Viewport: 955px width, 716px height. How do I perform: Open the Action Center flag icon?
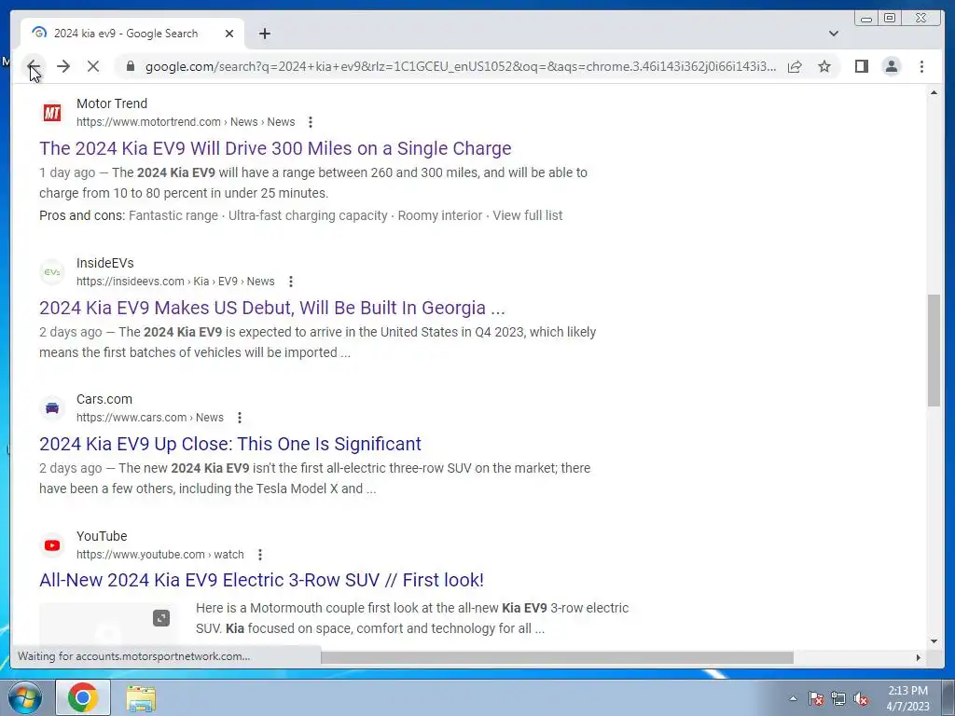pos(816,698)
